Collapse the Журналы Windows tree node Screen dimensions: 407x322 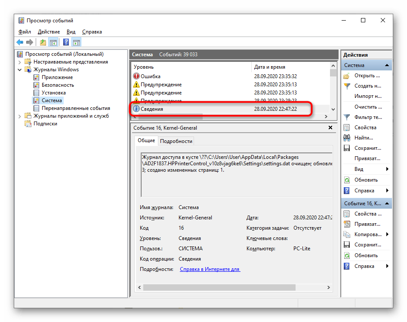[20, 70]
